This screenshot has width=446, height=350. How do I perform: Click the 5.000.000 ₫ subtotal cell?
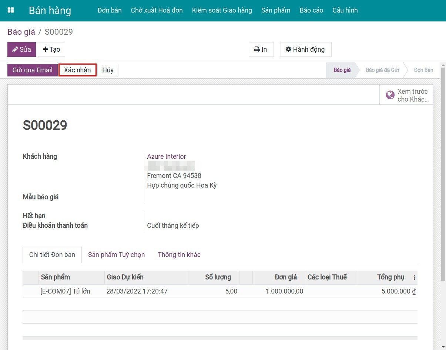[x=388, y=291]
